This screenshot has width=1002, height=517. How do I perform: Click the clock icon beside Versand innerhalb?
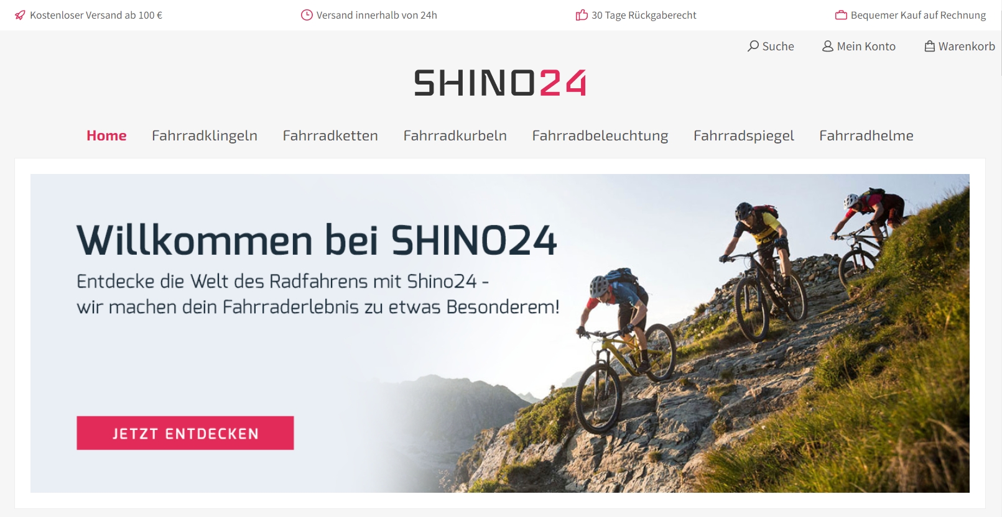tap(307, 15)
